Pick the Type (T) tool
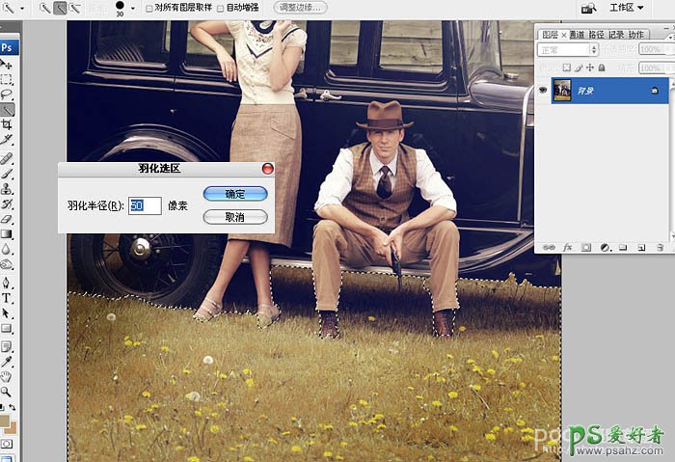The width and height of the screenshot is (675, 462). [x=7, y=298]
